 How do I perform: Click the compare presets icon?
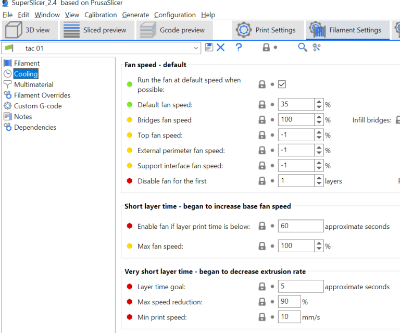point(317,47)
